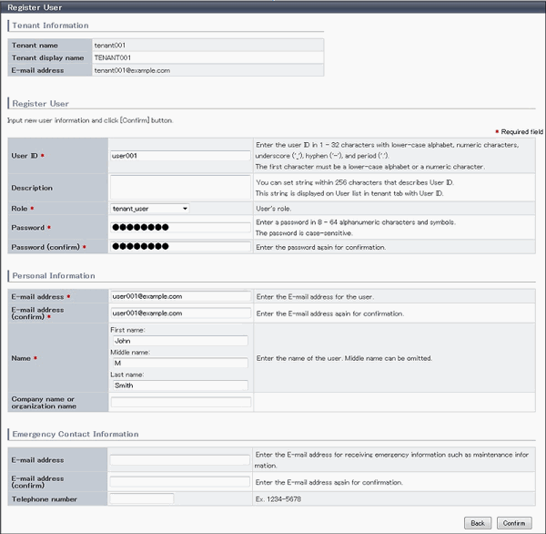Click the Middle name field containing M

point(180,363)
